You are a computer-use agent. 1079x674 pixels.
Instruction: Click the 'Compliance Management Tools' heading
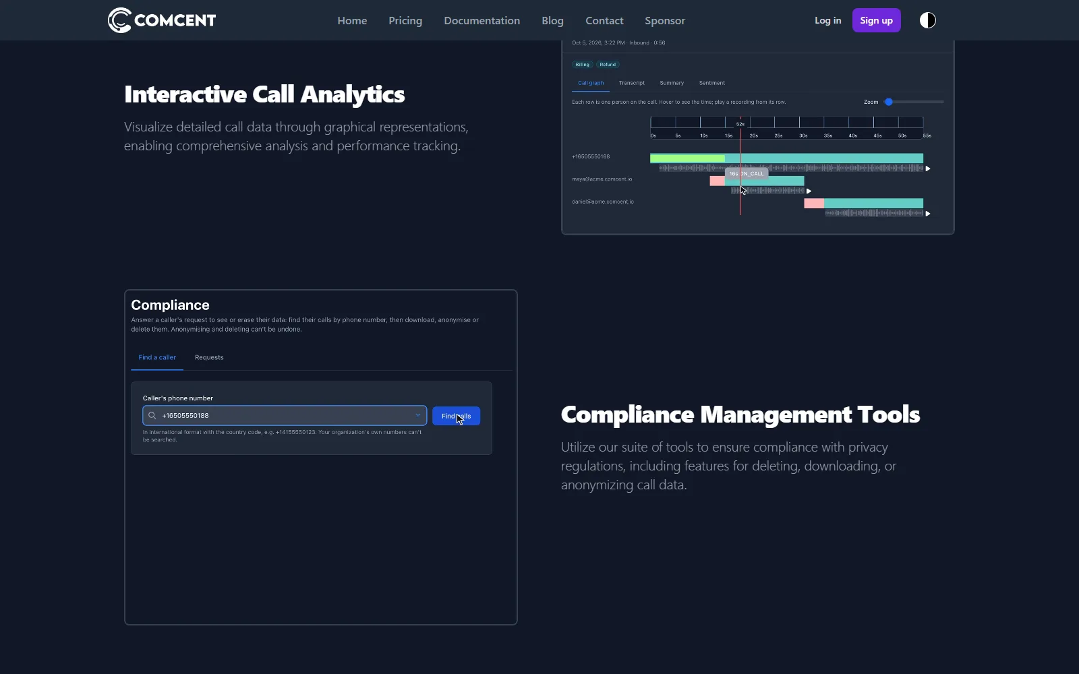[x=740, y=415]
